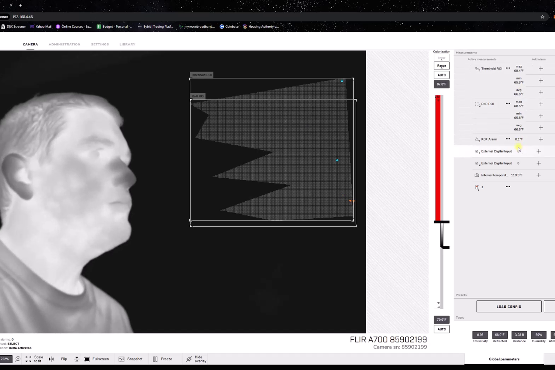Image resolution: width=555 pixels, height=370 pixels.
Task: Add alarm for Internal temperature
Action: [539, 175]
